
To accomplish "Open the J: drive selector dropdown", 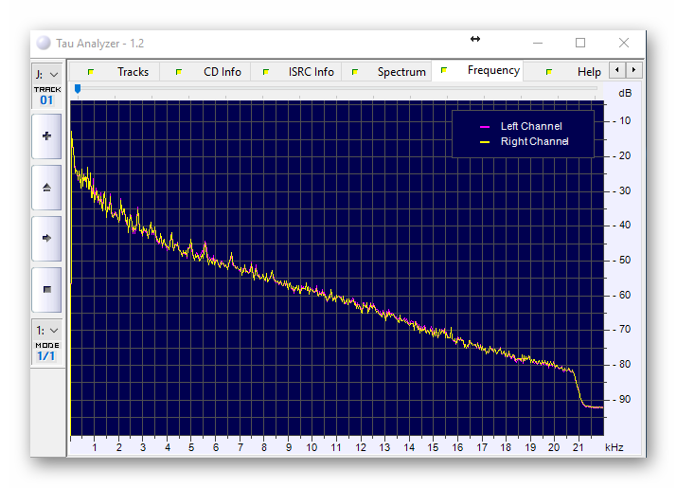I will 46,74.
